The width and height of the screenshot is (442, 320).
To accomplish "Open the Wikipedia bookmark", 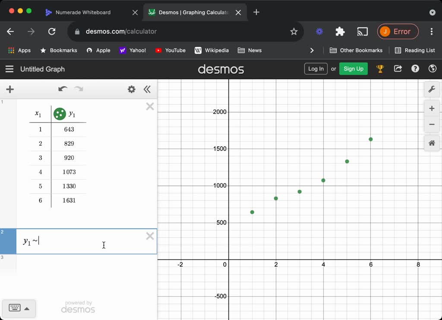I will coord(212,50).
